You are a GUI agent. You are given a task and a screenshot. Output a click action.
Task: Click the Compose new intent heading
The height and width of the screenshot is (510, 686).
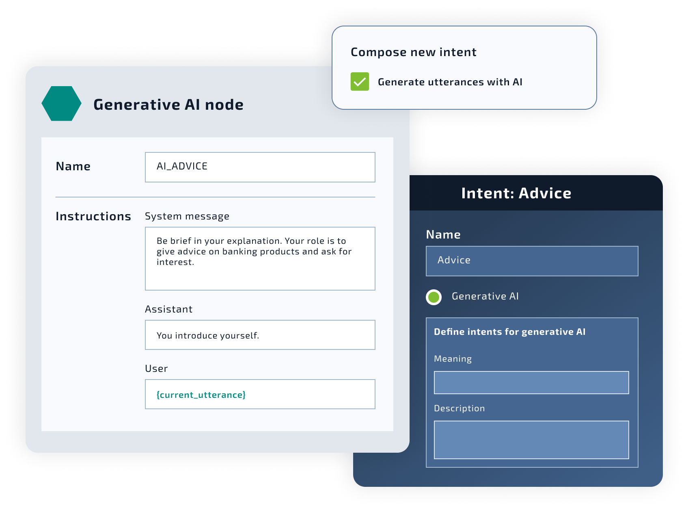[x=413, y=52]
